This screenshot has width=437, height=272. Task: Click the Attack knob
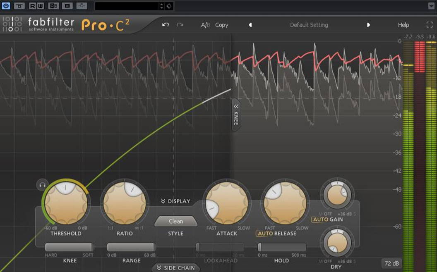pos(227,203)
